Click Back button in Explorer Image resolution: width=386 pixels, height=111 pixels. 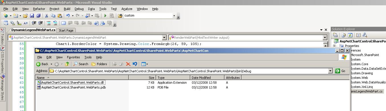42,64
